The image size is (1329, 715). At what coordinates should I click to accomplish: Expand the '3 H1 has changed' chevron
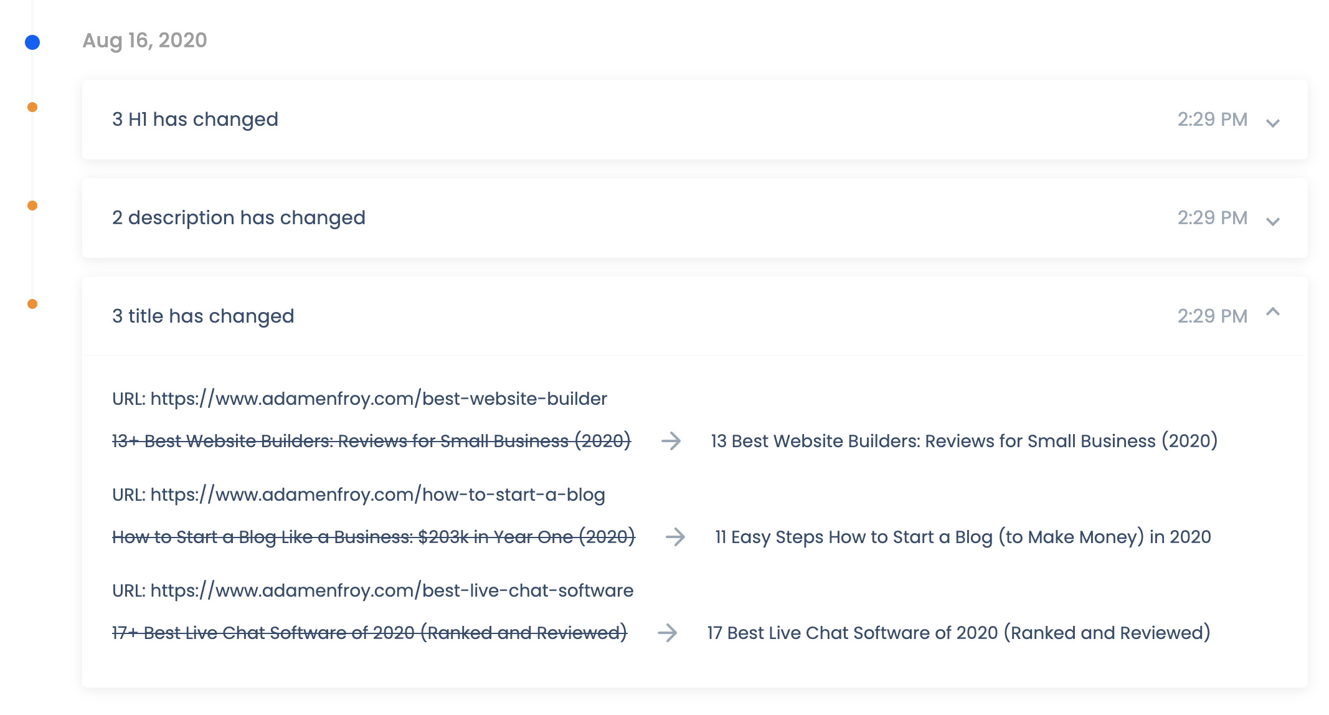[x=1273, y=123]
